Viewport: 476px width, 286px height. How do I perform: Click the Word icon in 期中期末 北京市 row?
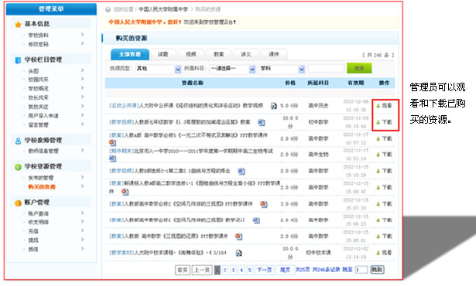pos(112,158)
